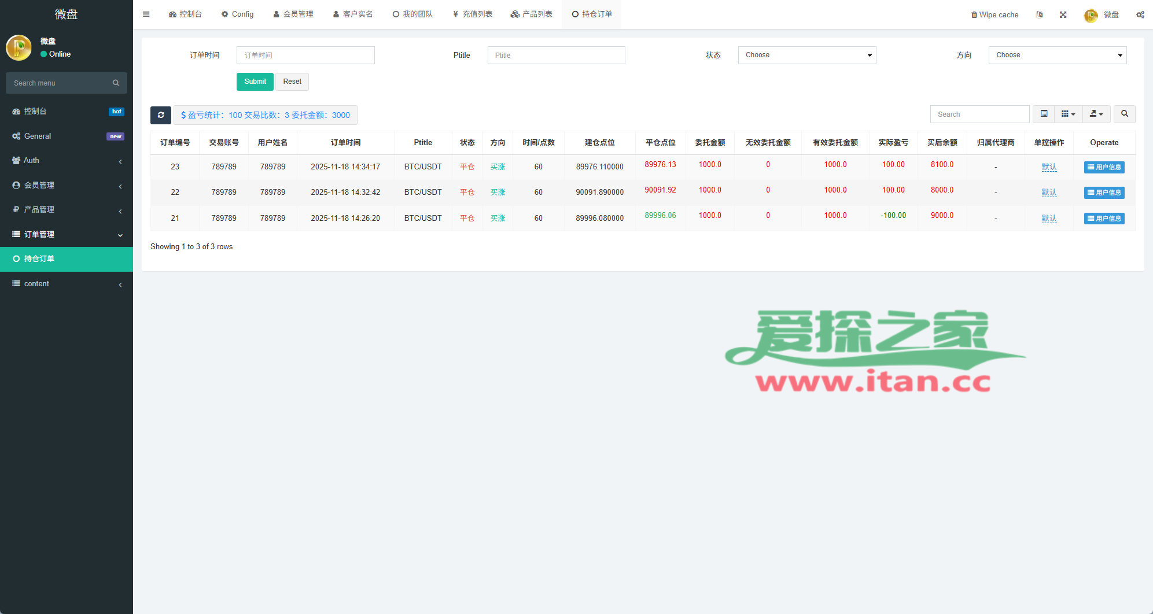Image resolution: width=1153 pixels, height=614 pixels.
Task: Click the Wipe cache trash button
Action: click(994, 14)
